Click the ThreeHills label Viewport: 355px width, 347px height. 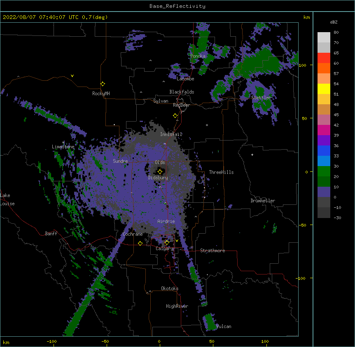coord(221,172)
